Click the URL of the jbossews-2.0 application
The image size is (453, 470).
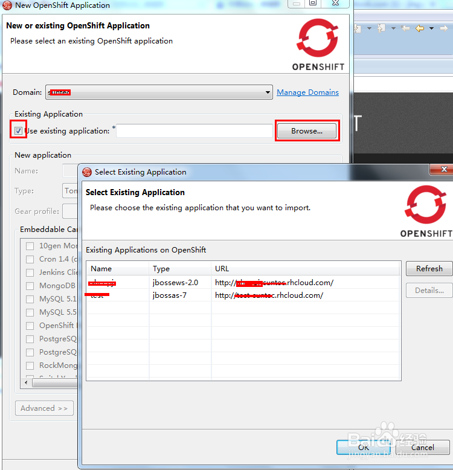click(274, 282)
